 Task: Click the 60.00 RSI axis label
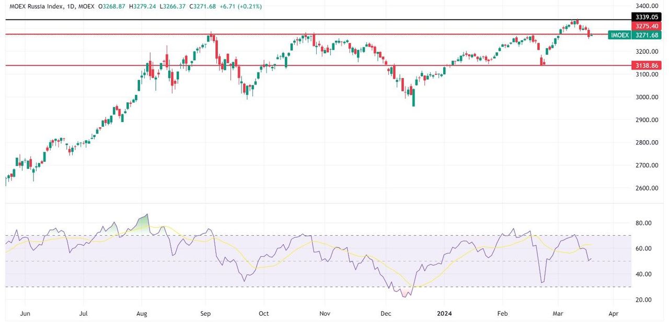(x=643, y=249)
